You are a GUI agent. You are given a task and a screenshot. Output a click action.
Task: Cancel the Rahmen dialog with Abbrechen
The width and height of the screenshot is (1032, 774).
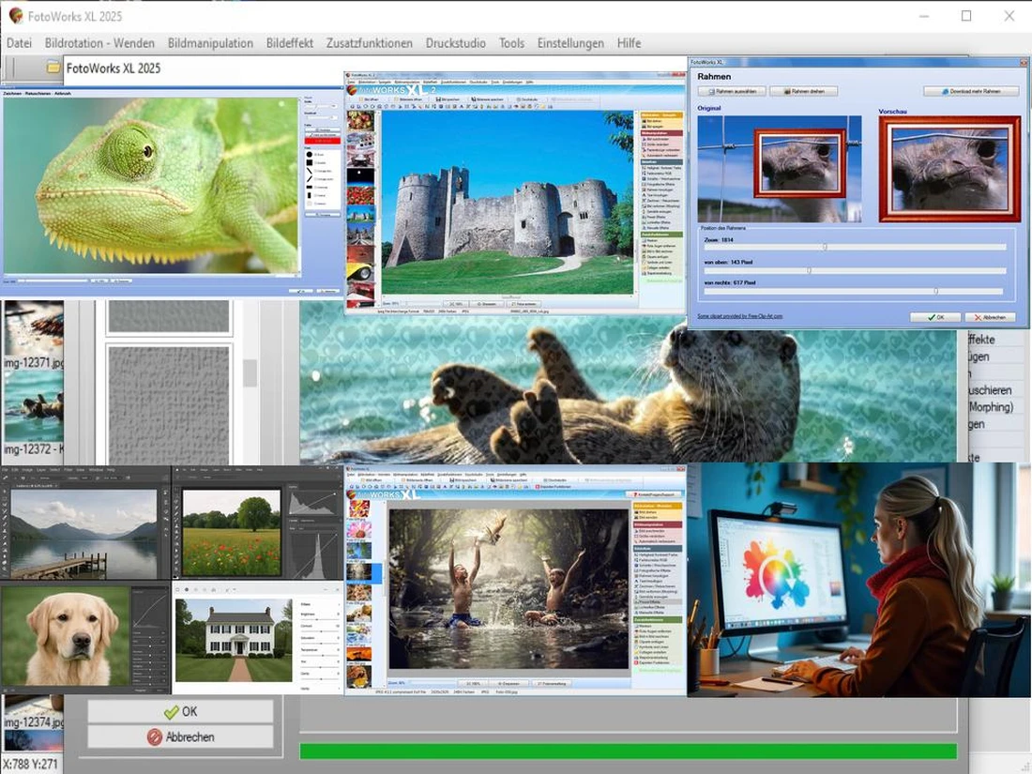click(990, 317)
